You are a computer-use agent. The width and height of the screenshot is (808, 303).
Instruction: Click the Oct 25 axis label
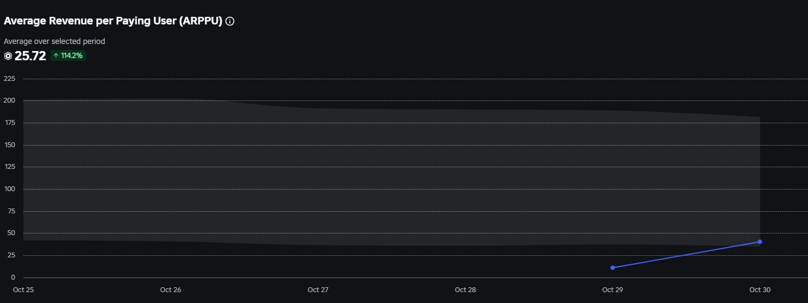click(x=23, y=290)
